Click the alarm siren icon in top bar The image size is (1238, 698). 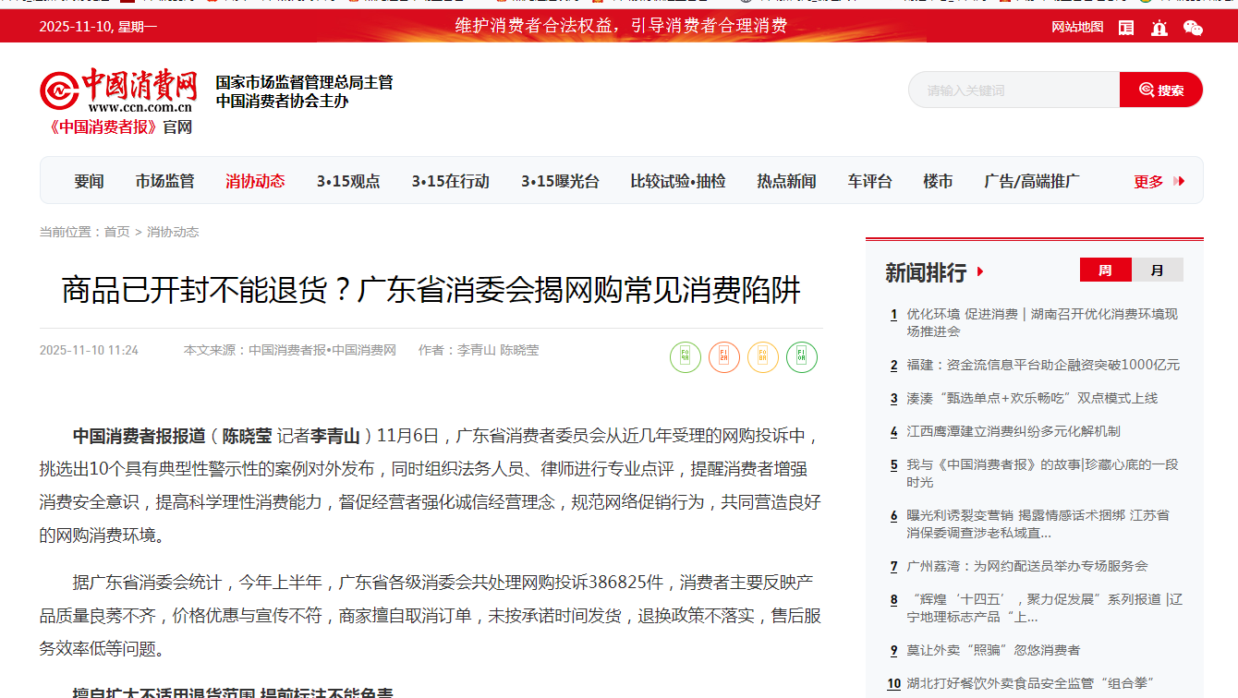pos(1159,28)
